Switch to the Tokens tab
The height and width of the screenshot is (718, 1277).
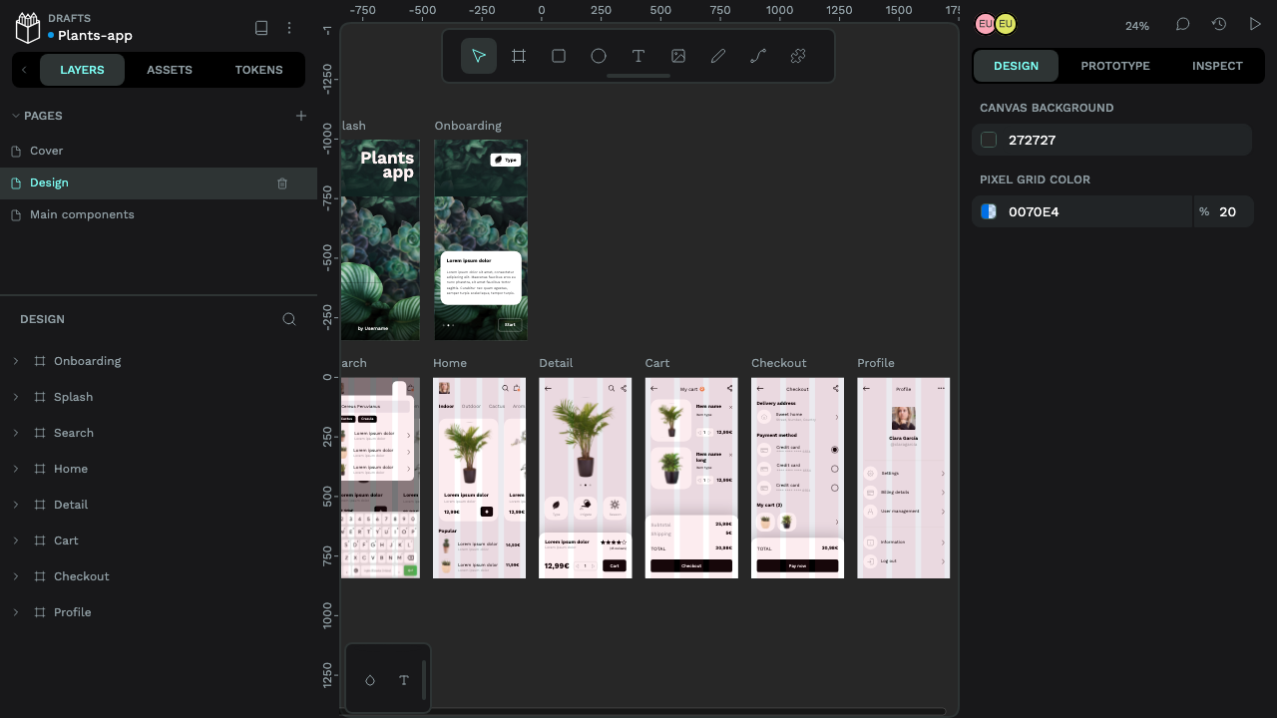258,70
